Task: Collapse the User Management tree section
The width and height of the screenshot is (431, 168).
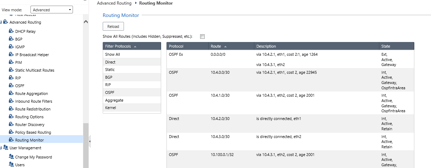Action: point(1,148)
